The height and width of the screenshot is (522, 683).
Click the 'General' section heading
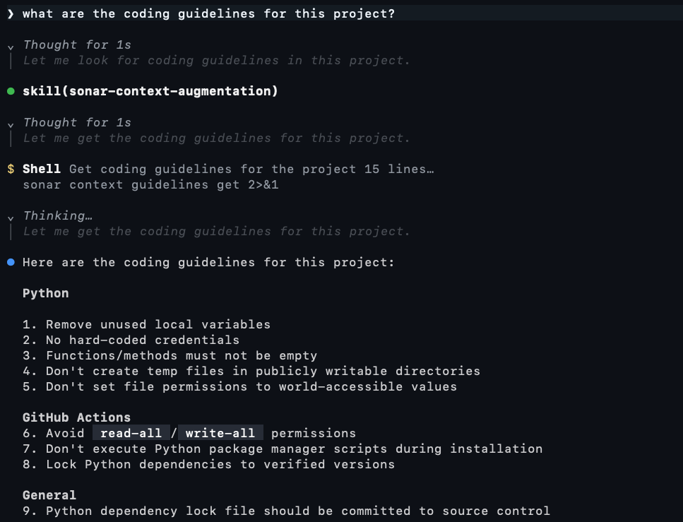(x=49, y=495)
